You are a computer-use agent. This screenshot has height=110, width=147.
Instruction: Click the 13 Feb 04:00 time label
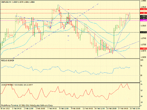click(x=88, y=109)
